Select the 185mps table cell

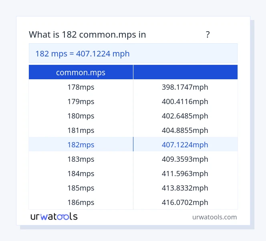coord(81,188)
